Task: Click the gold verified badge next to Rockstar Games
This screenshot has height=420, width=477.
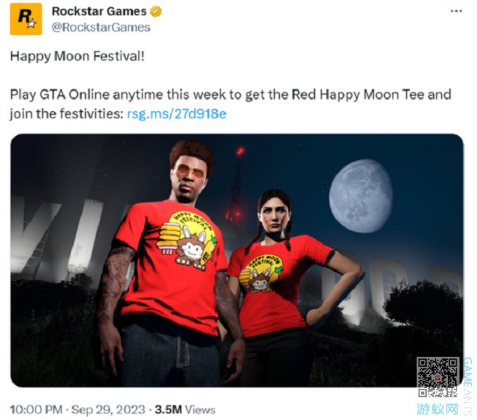Action: click(156, 12)
